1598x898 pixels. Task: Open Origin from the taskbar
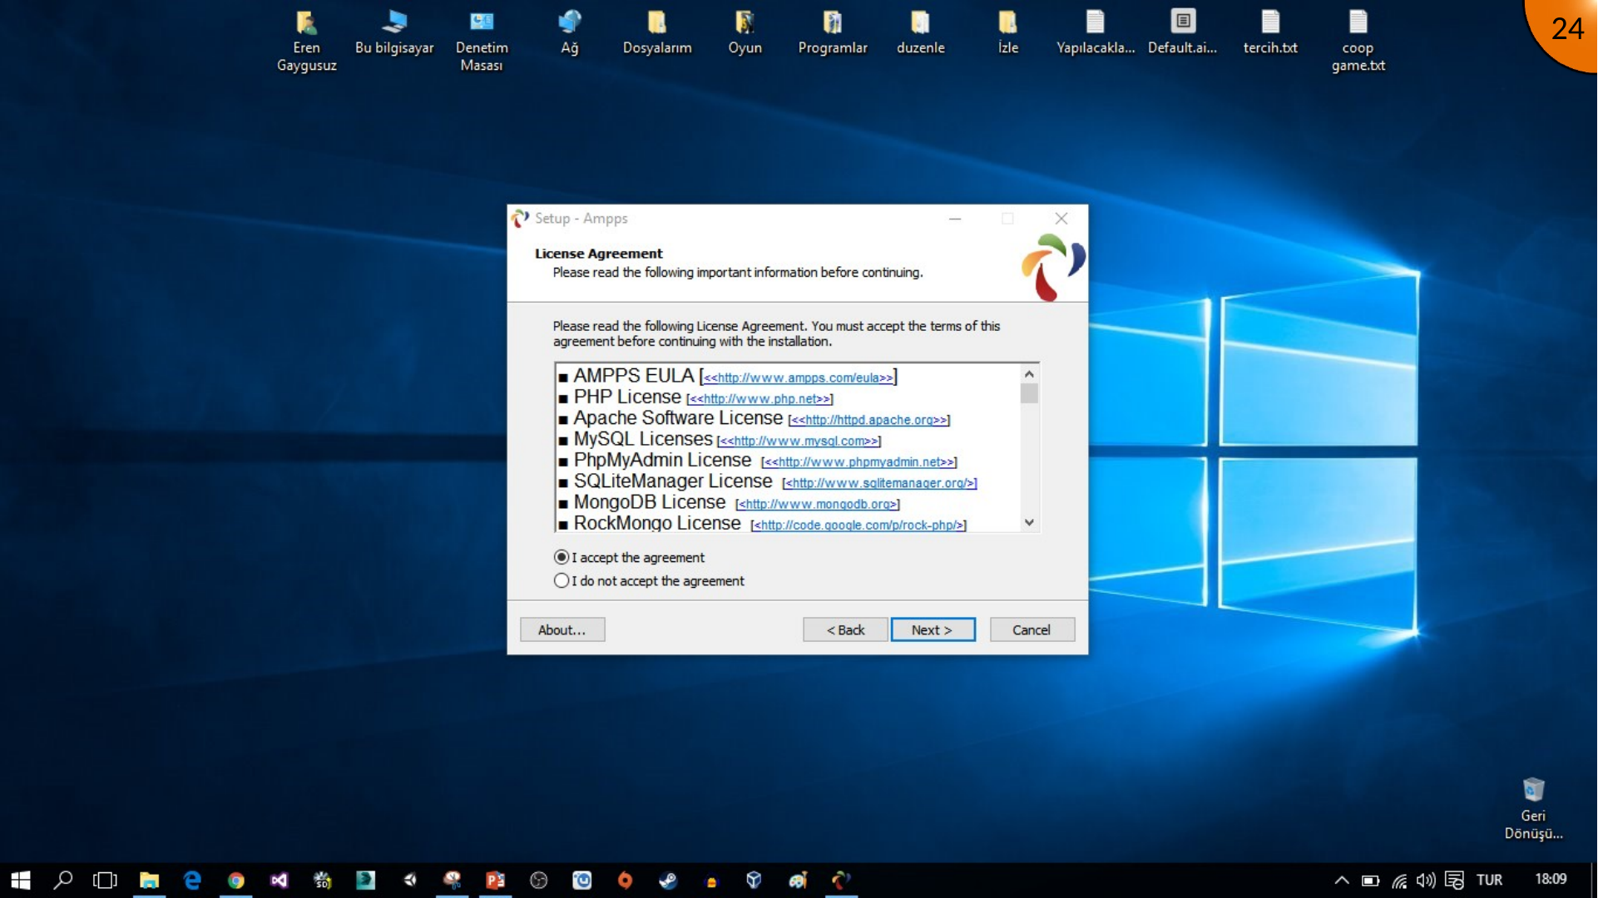[626, 880]
